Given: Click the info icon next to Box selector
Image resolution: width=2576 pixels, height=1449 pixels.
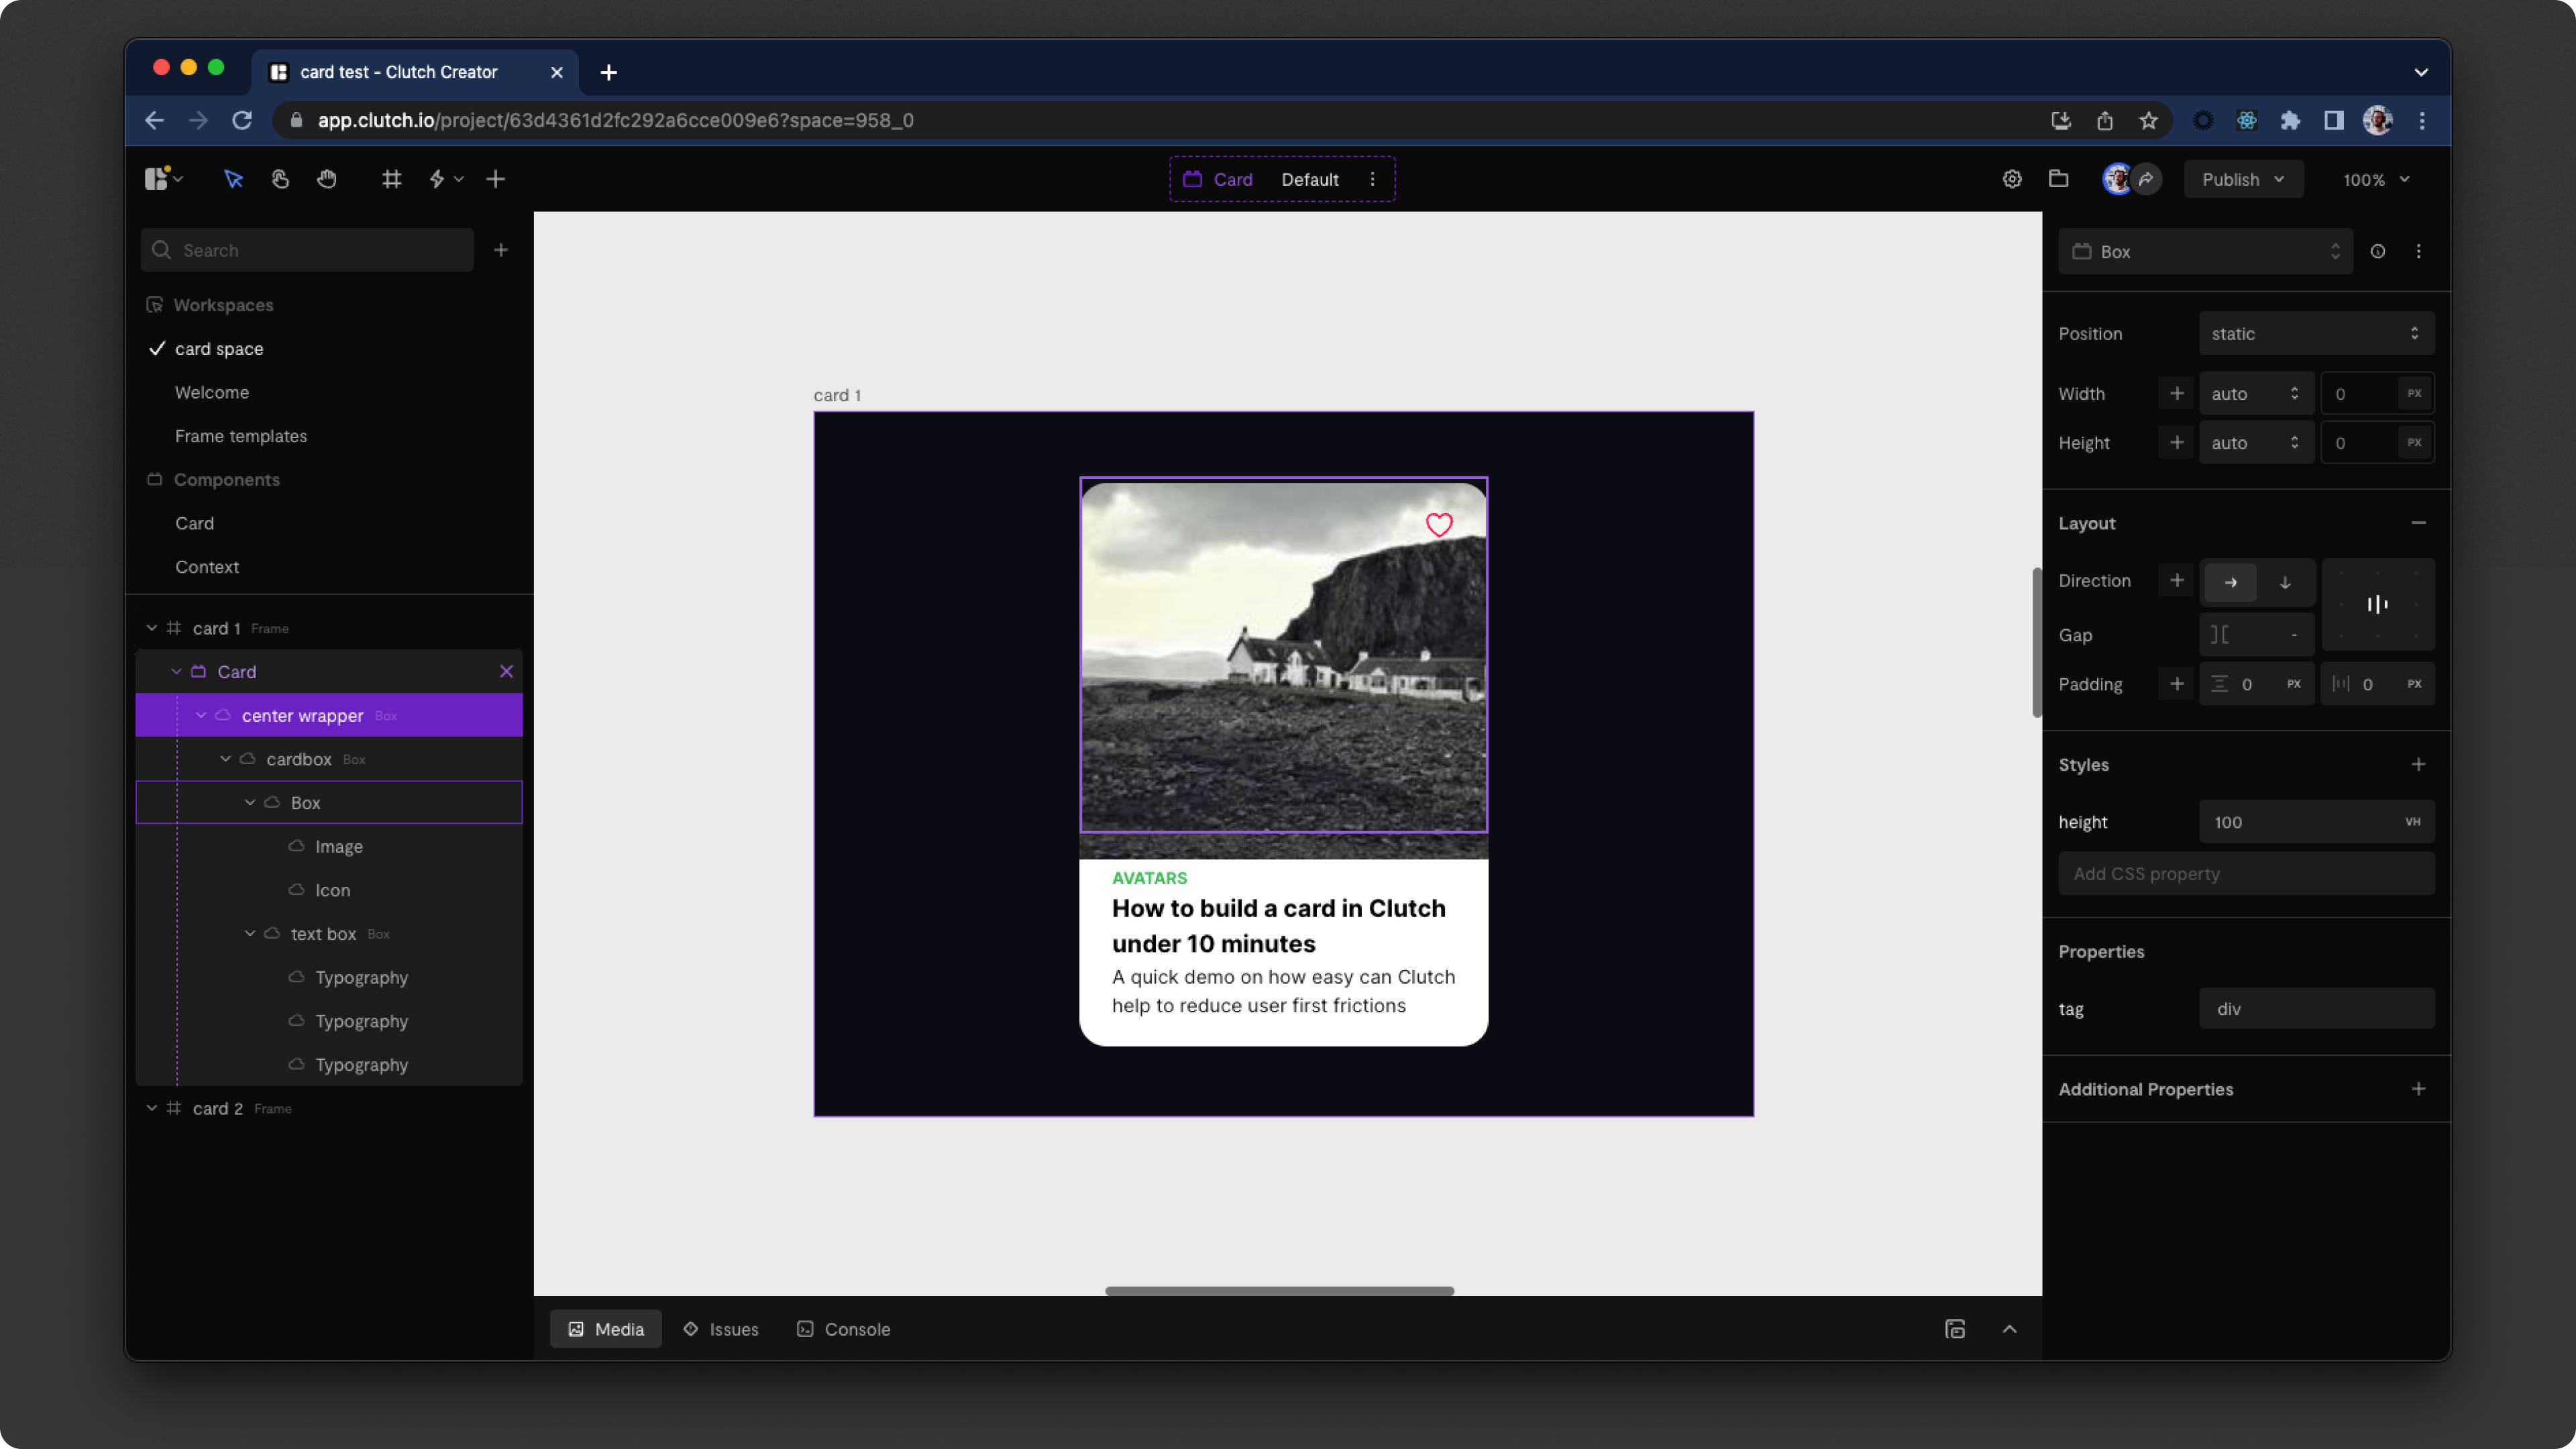Looking at the screenshot, I should 2378,252.
